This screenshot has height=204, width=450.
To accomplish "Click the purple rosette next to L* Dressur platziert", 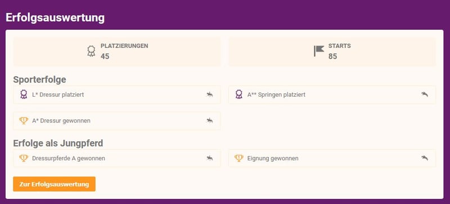I will [24, 94].
